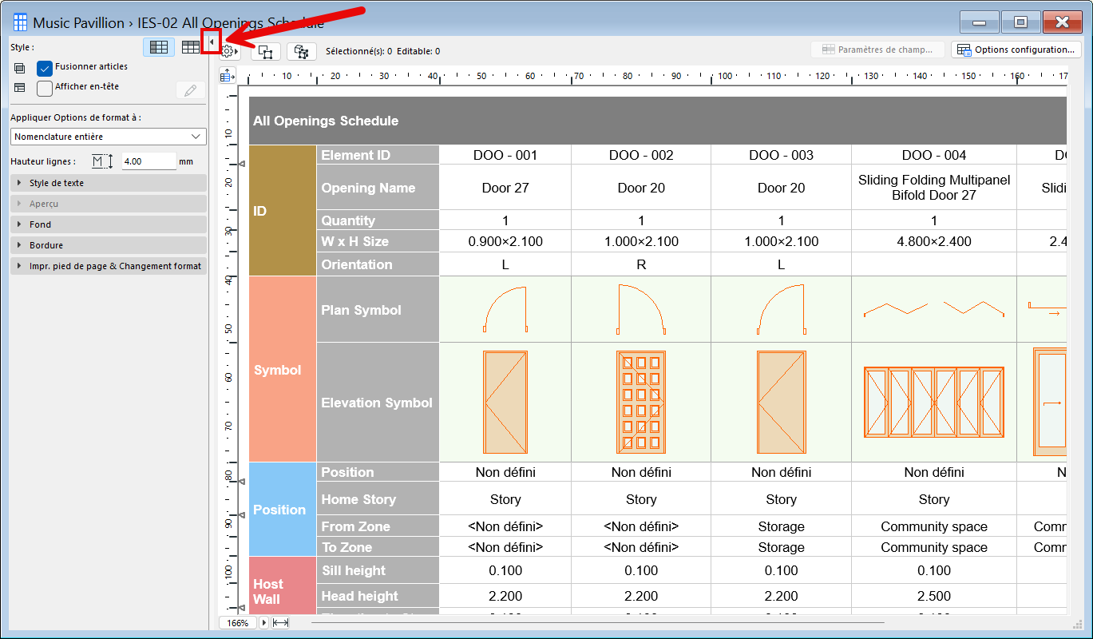Click the disabled pencil edit header icon
1093x639 pixels.
[x=189, y=90]
